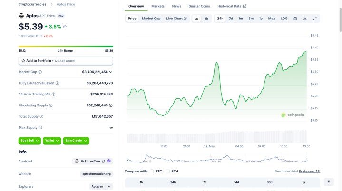Screen dimensions: 342x191
Task: Switch to candlestick chart icon
Action: click(206, 19)
